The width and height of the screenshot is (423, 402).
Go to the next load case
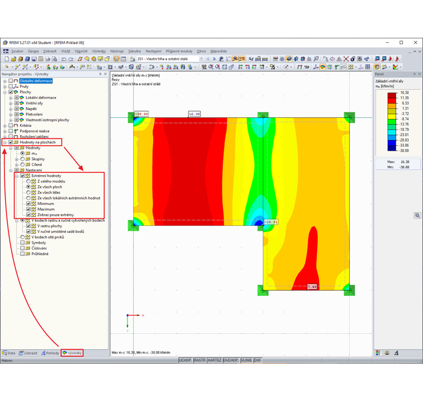[x=214, y=59]
